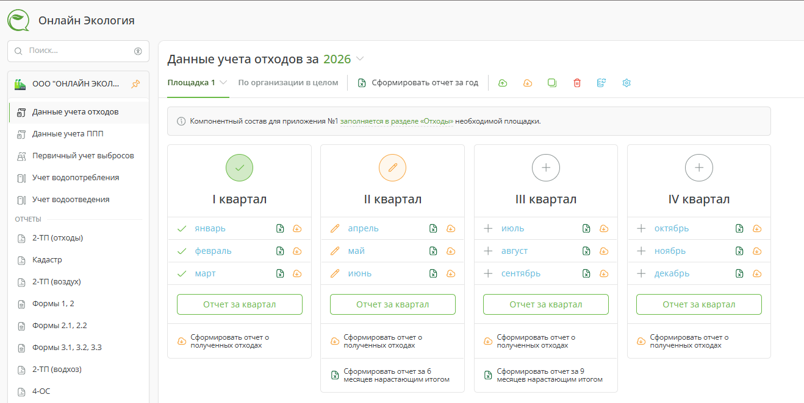Click Отчет за квартал in III квартал
Viewport: 804px width, 403px height.
[x=546, y=304]
